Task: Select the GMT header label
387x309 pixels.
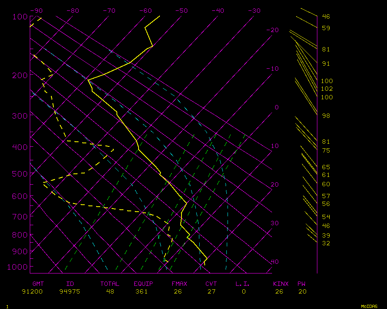Action: tap(38, 284)
